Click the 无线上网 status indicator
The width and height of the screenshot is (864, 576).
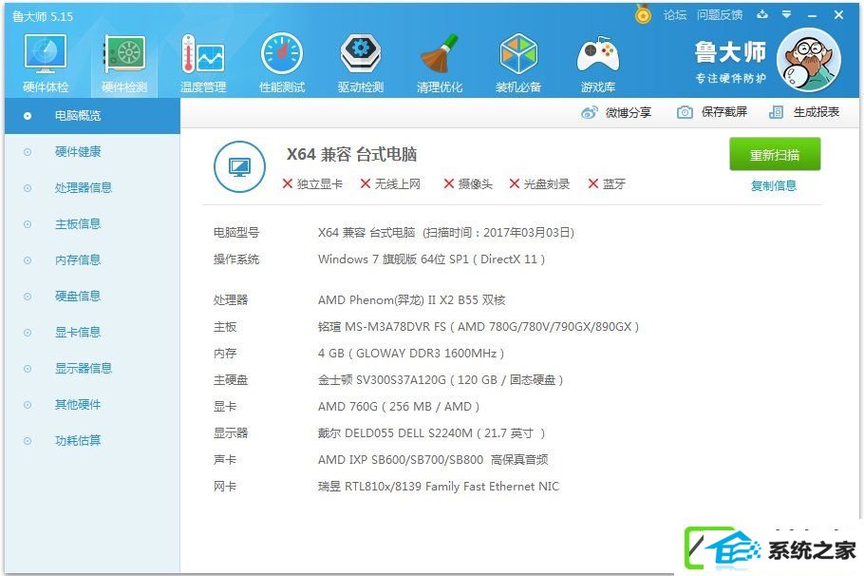pyautogui.click(x=390, y=184)
